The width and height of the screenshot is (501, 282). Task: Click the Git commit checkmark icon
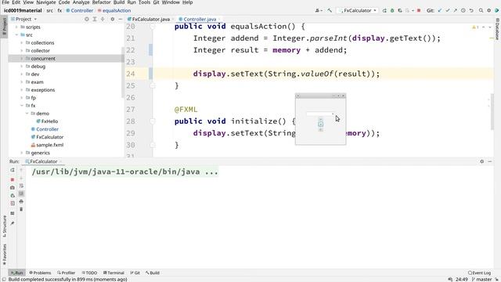[448, 10]
